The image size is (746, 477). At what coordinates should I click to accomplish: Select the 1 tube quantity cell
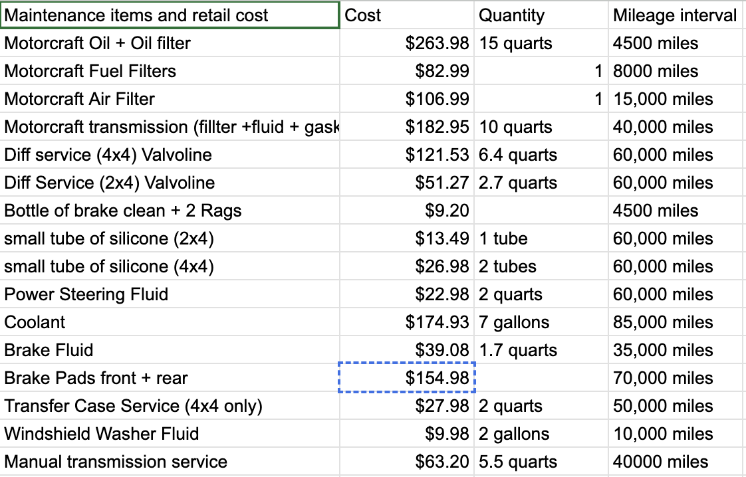pos(541,238)
